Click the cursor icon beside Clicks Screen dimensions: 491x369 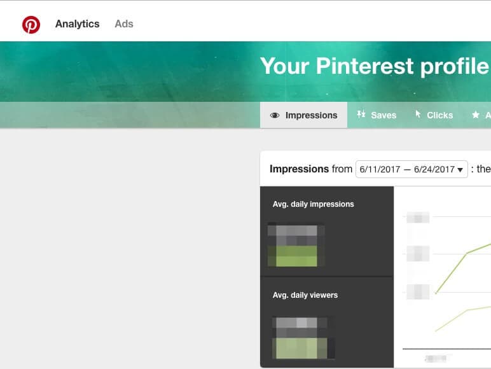click(418, 114)
